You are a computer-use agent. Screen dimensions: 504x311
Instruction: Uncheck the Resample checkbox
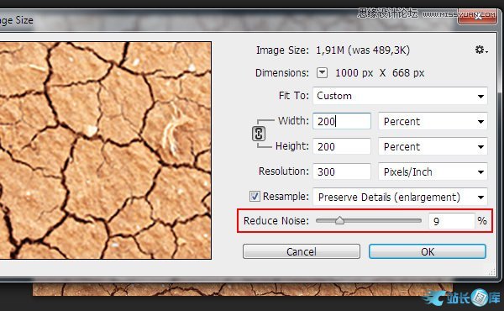coord(255,196)
